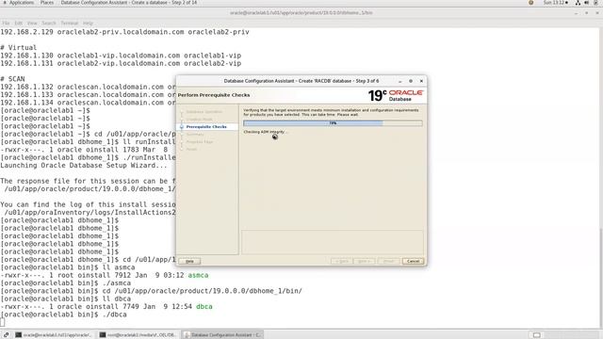Click the volume icon in top panel
The image size is (603, 339).
[586, 3]
